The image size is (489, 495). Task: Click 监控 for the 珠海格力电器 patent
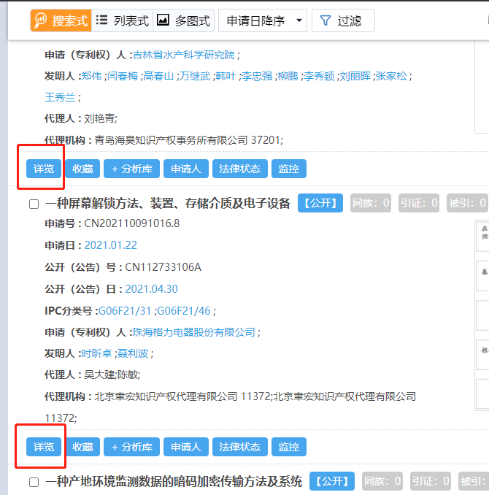point(289,447)
